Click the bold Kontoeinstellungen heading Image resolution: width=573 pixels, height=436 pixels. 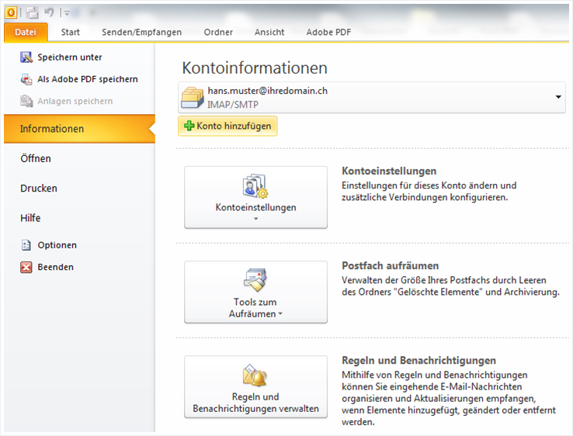click(x=389, y=171)
